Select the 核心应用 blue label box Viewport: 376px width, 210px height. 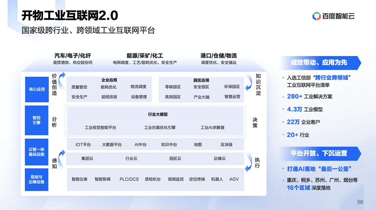pyautogui.click(x=37, y=89)
